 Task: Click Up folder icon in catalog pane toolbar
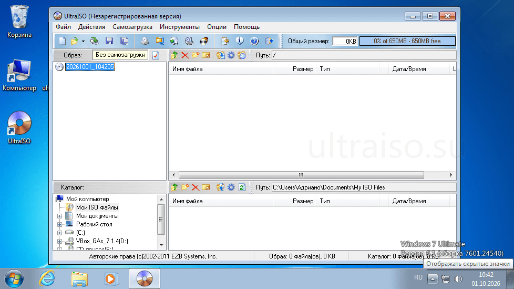pos(174,187)
